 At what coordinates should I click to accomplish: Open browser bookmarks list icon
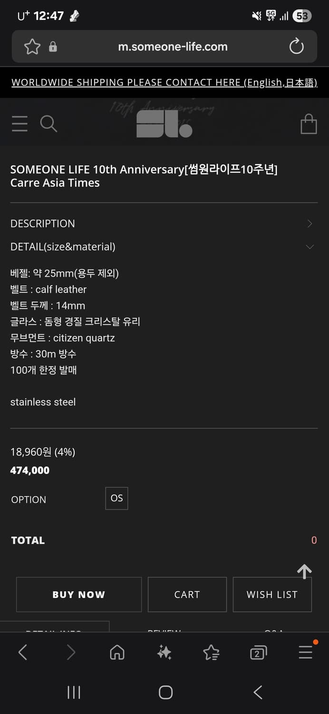click(x=211, y=652)
